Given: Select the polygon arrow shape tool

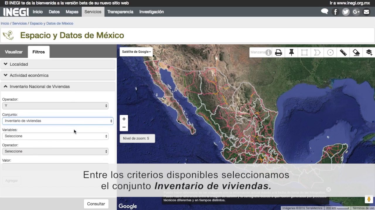Looking at the screenshot, I should coord(317,52).
